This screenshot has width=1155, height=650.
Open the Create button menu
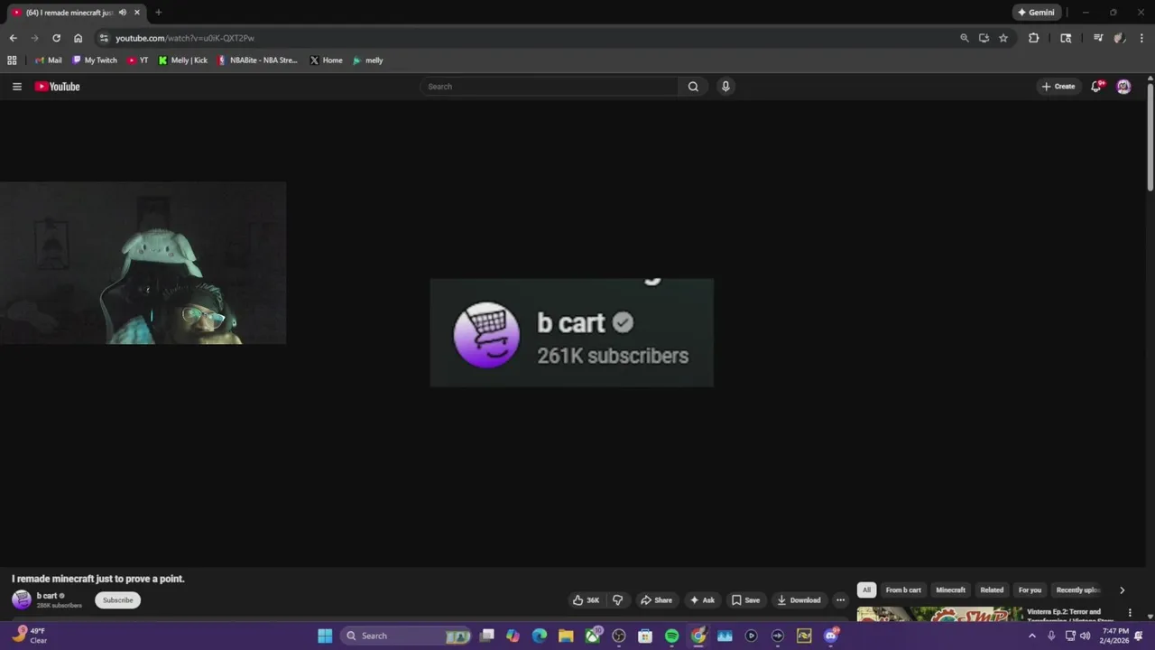click(x=1058, y=87)
